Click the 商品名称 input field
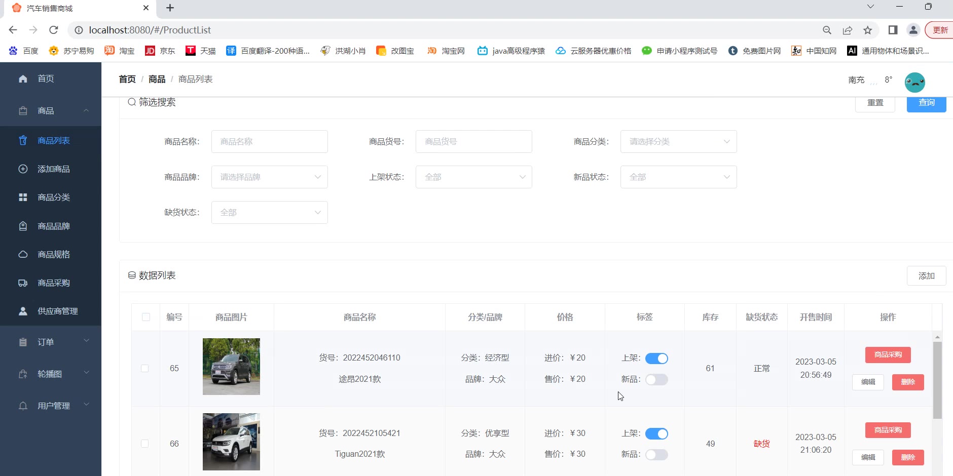953x476 pixels. click(269, 142)
